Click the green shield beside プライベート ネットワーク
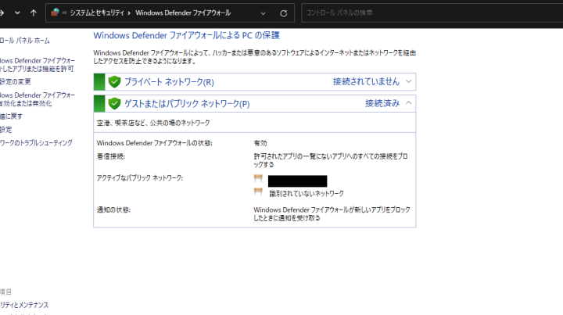 coord(114,82)
